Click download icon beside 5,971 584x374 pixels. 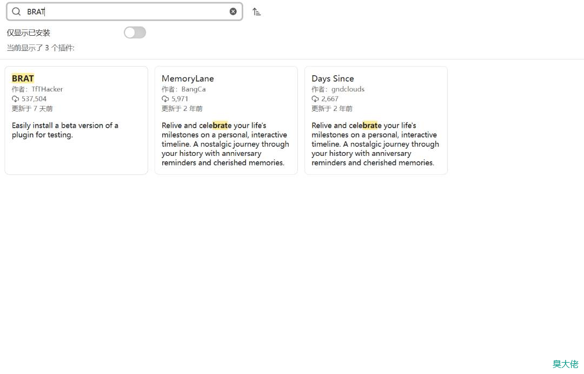click(165, 99)
